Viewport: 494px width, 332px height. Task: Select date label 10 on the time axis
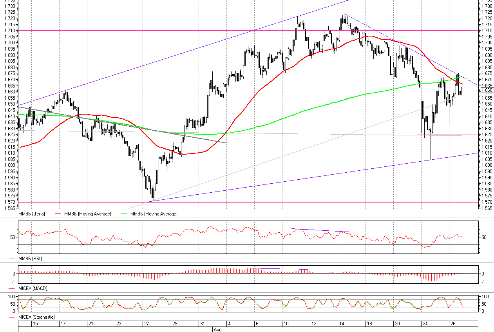[286, 324]
